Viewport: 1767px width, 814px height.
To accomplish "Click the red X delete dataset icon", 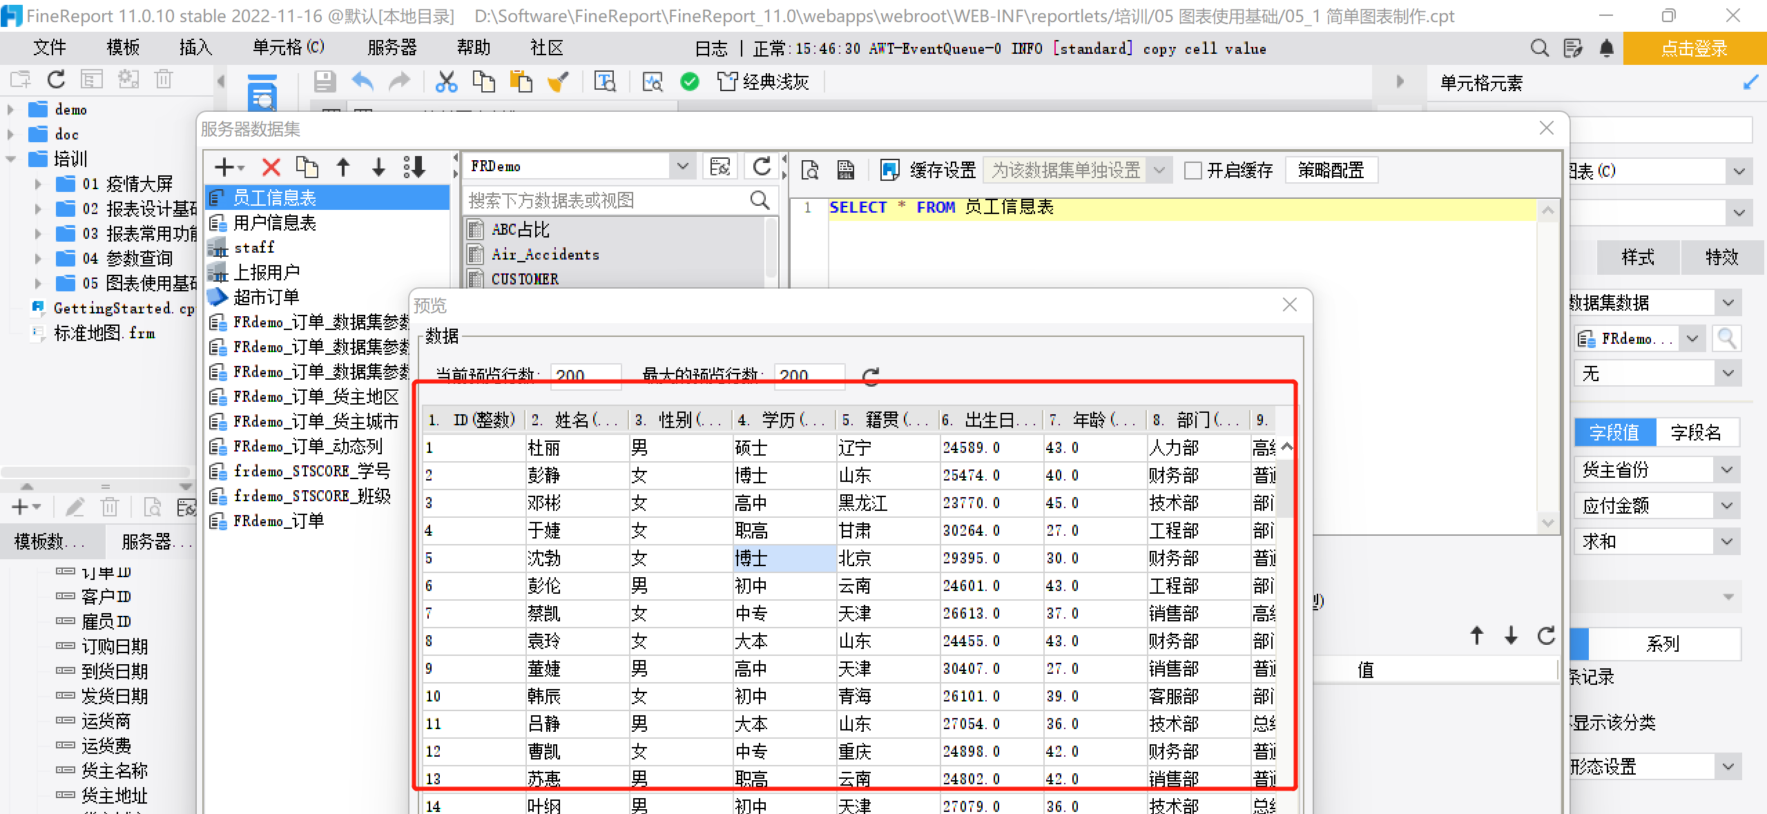I will (x=271, y=167).
